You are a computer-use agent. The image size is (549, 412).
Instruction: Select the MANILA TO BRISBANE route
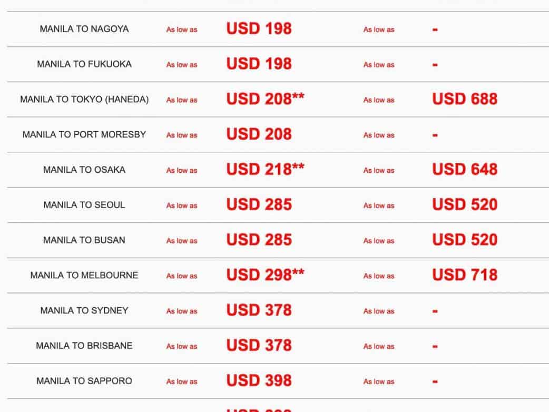pyautogui.click(x=84, y=346)
